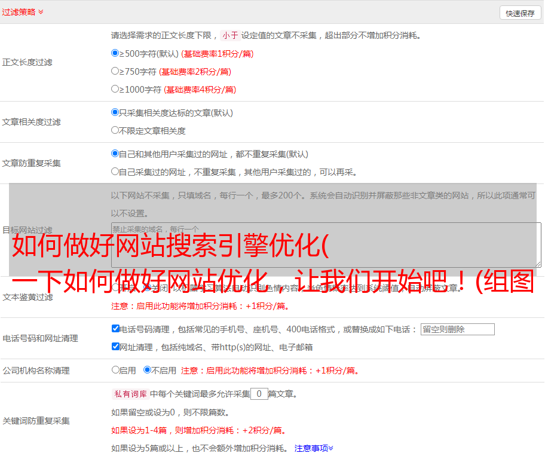This screenshot has height=459, width=545.
Task: Choose 不限定文章相关度 option
Action: pyautogui.click(x=115, y=130)
